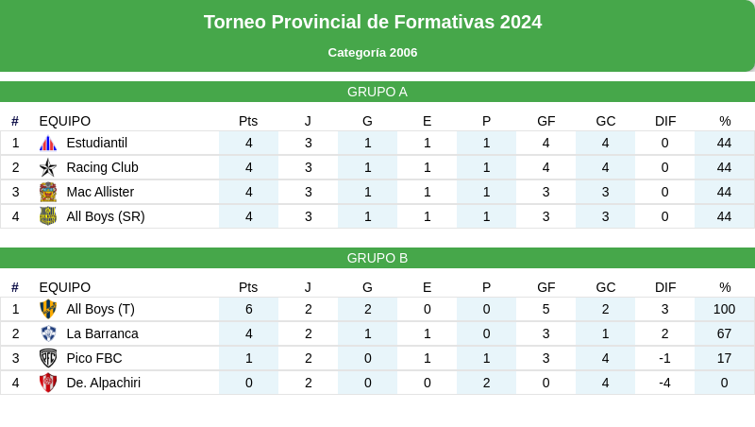Image resolution: width=755 pixels, height=427 pixels.
Task: Click the Estudiantil team crest icon
Action: click(x=48, y=144)
